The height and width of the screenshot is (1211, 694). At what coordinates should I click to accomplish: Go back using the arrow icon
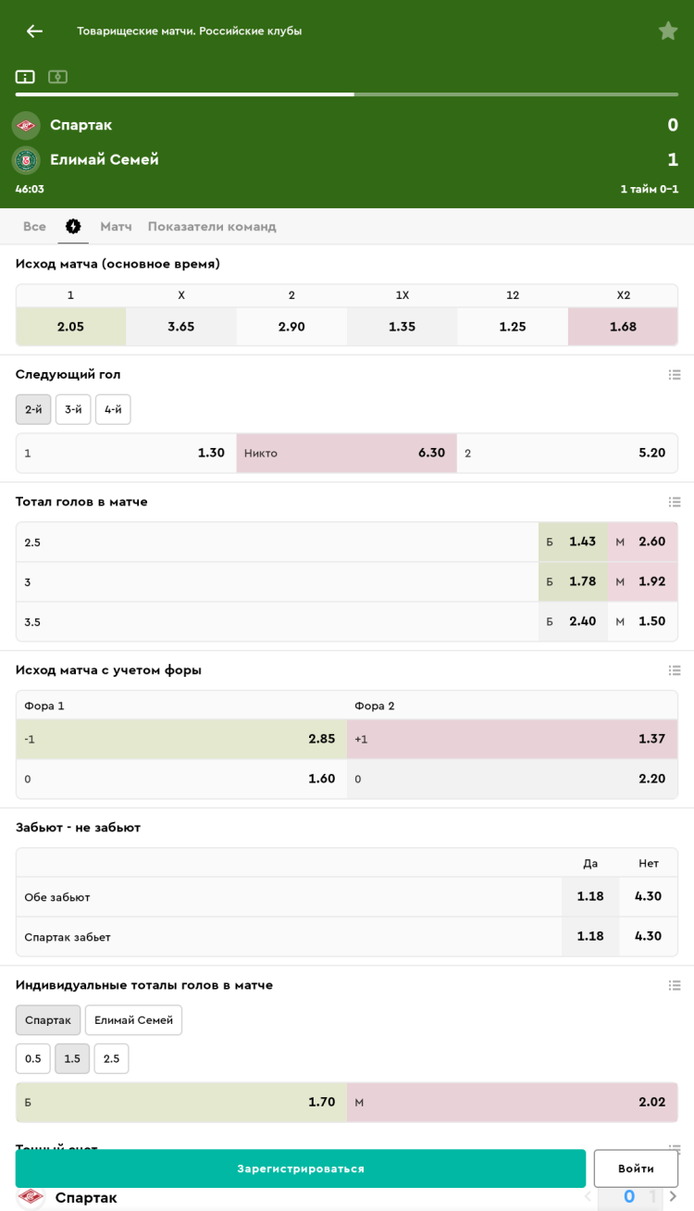34,31
